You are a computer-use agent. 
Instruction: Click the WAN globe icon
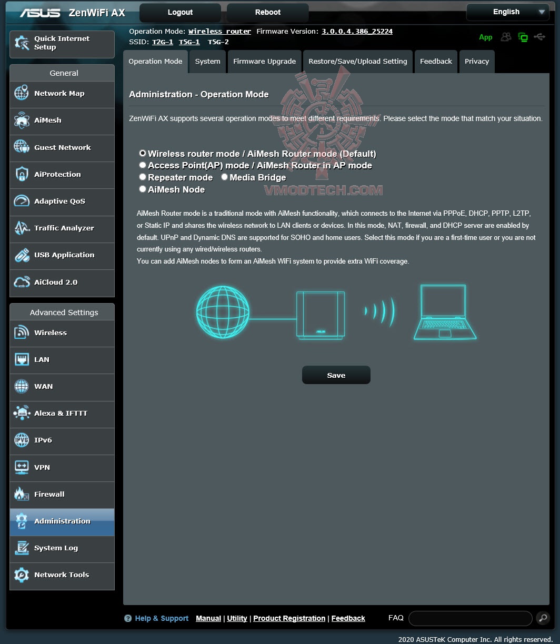(22, 386)
